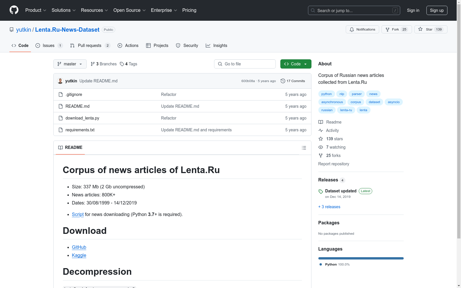The image size is (461, 288).
Task: Open the Dataset updated release
Action: tap(341, 191)
